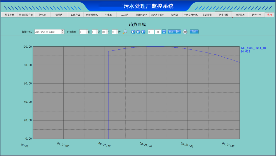Step forward with the next button
The image size is (276, 156).
pyautogui.click(x=143, y=32)
